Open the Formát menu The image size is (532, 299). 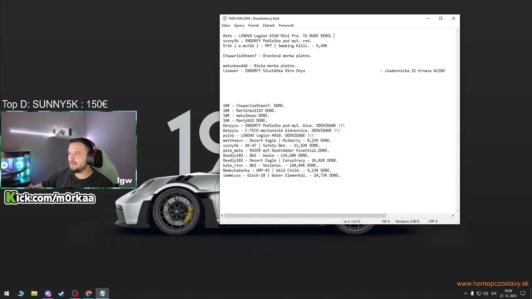pyautogui.click(x=254, y=26)
